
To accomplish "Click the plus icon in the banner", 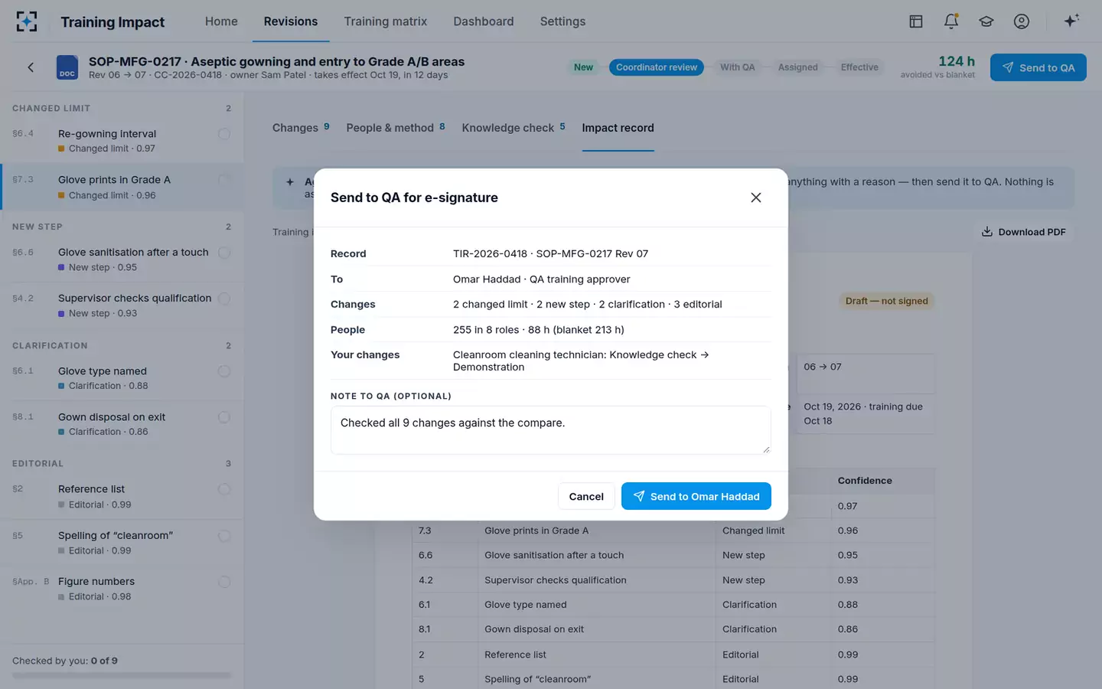I will click(x=290, y=182).
